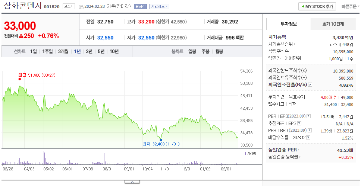This screenshot has width=361, height=186.
Task: Open help icon beside PER EPS(2023.09)
Action: (x=309, y=116)
